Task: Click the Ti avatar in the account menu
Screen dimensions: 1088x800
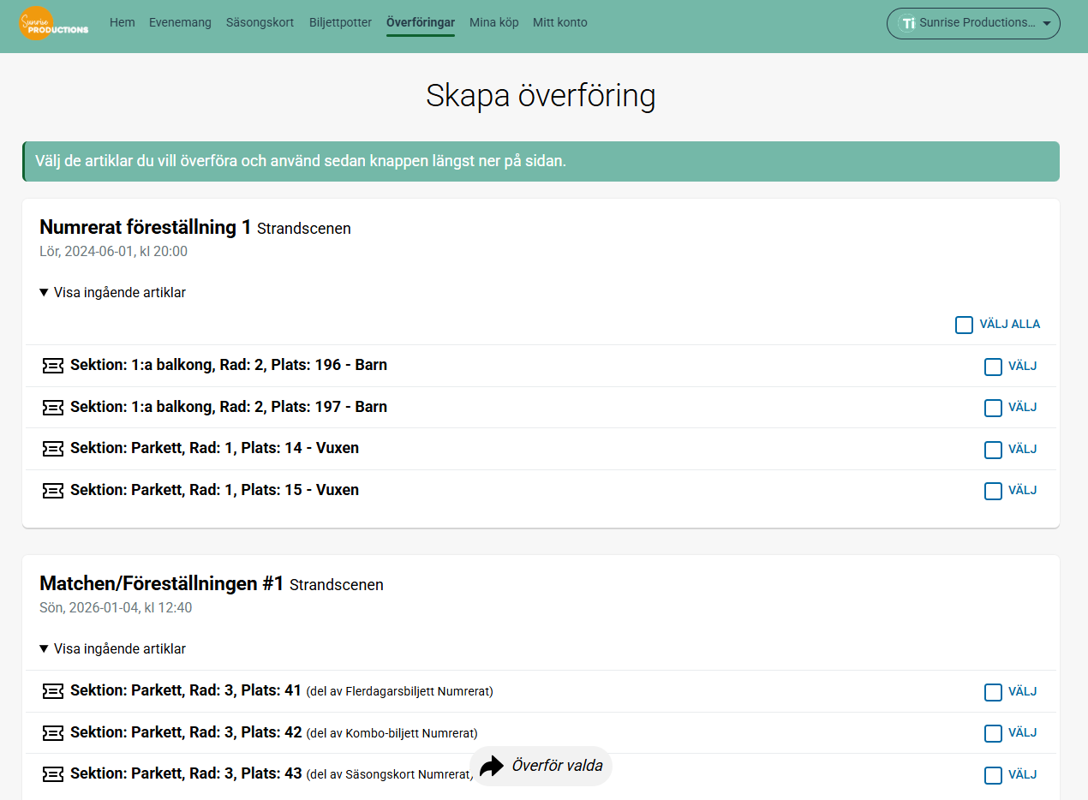Action: click(x=908, y=24)
